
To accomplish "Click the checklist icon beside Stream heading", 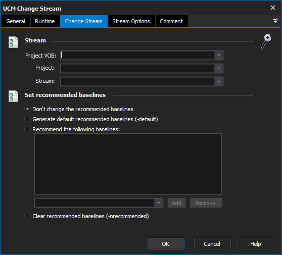I will click(13, 42).
